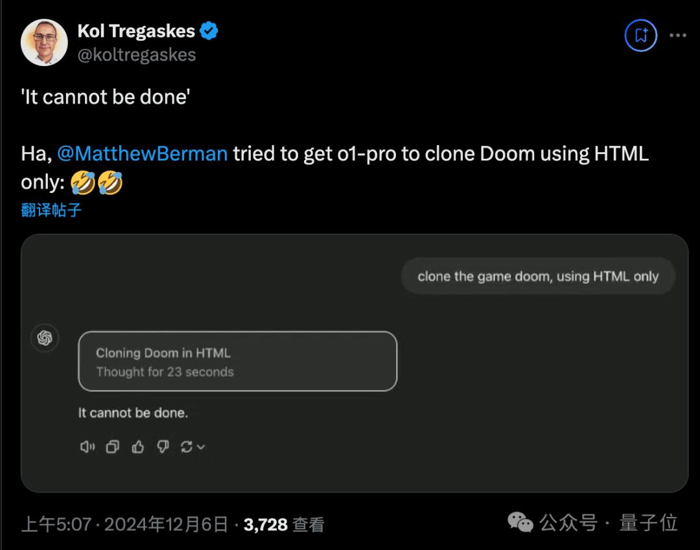Play the response with the speaker icon
This screenshot has width=700, height=550.
tap(87, 446)
